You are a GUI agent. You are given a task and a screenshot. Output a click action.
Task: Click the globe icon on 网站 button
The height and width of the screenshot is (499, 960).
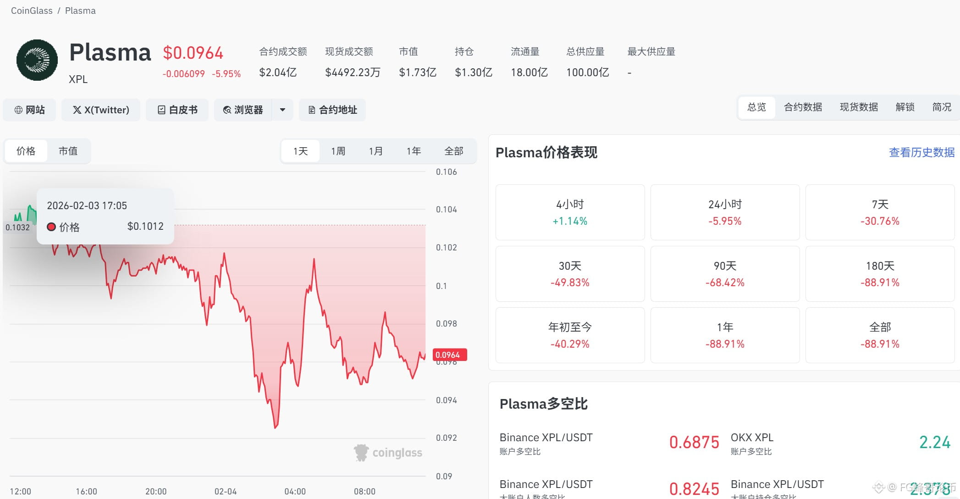pyautogui.click(x=18, y=110)
